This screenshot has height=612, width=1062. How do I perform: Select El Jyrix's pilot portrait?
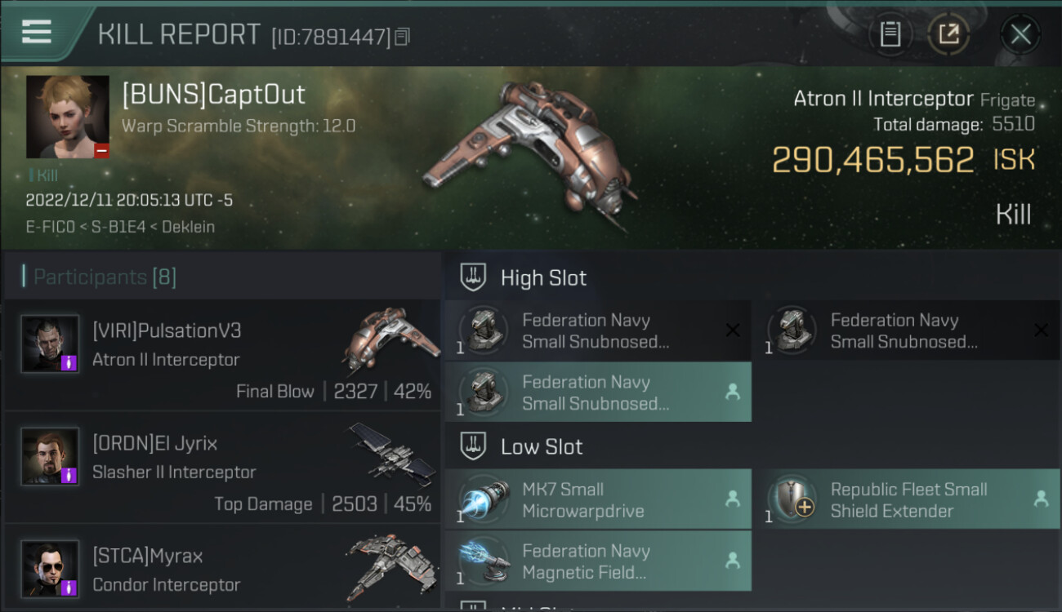pyautogui.click(x=51, y=456)
